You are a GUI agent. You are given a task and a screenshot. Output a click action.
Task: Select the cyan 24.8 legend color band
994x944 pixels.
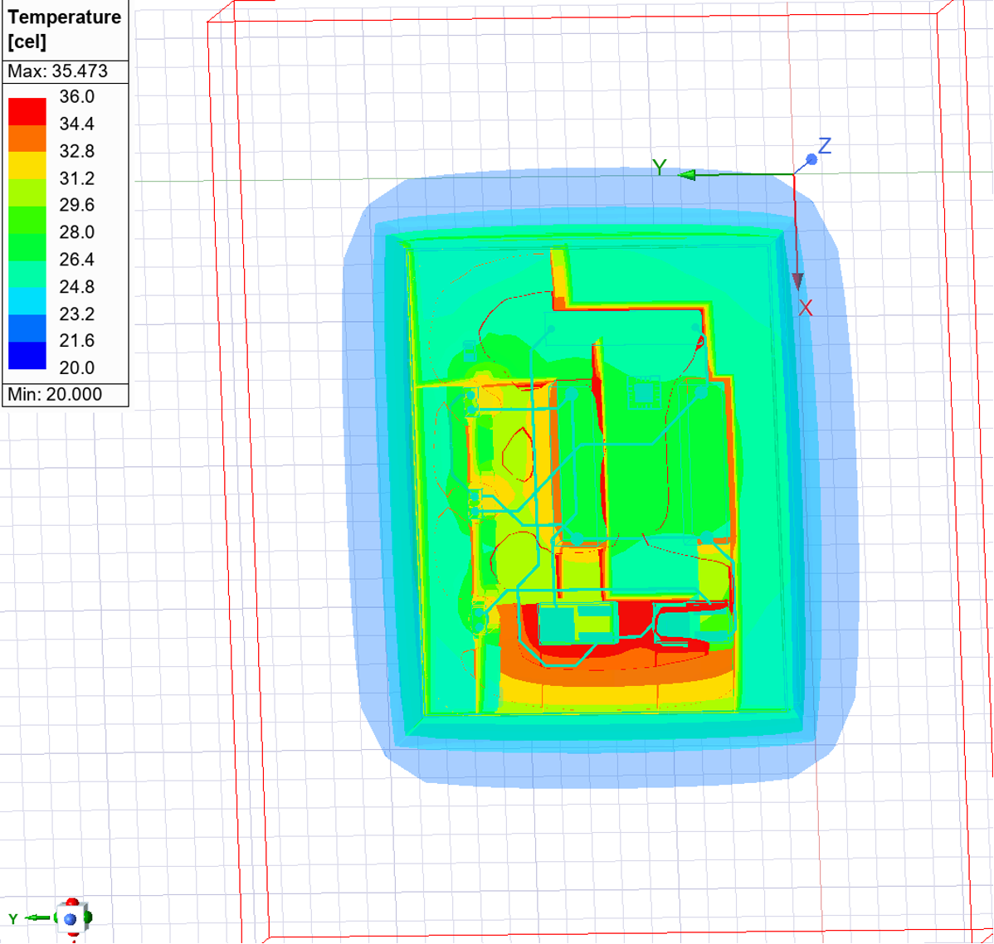pyautogui.click(x=27, y=300)
